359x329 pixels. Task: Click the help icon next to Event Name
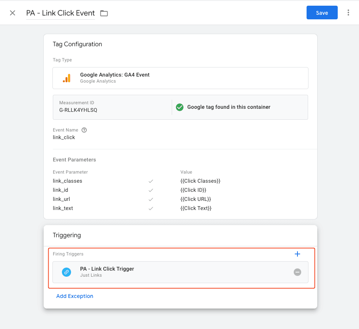point(84,130)
